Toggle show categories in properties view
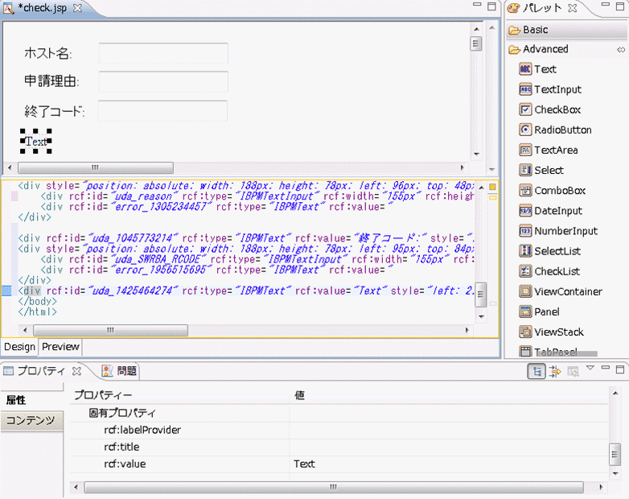629x499 pixels. tap(536, 371)
